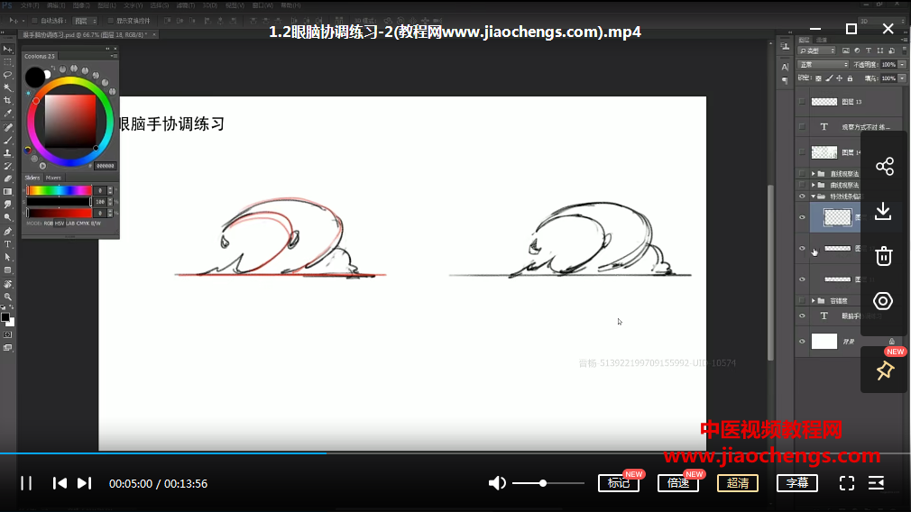Toggle Quick Mask mode icon
The image size is (911, 512).
7,334
